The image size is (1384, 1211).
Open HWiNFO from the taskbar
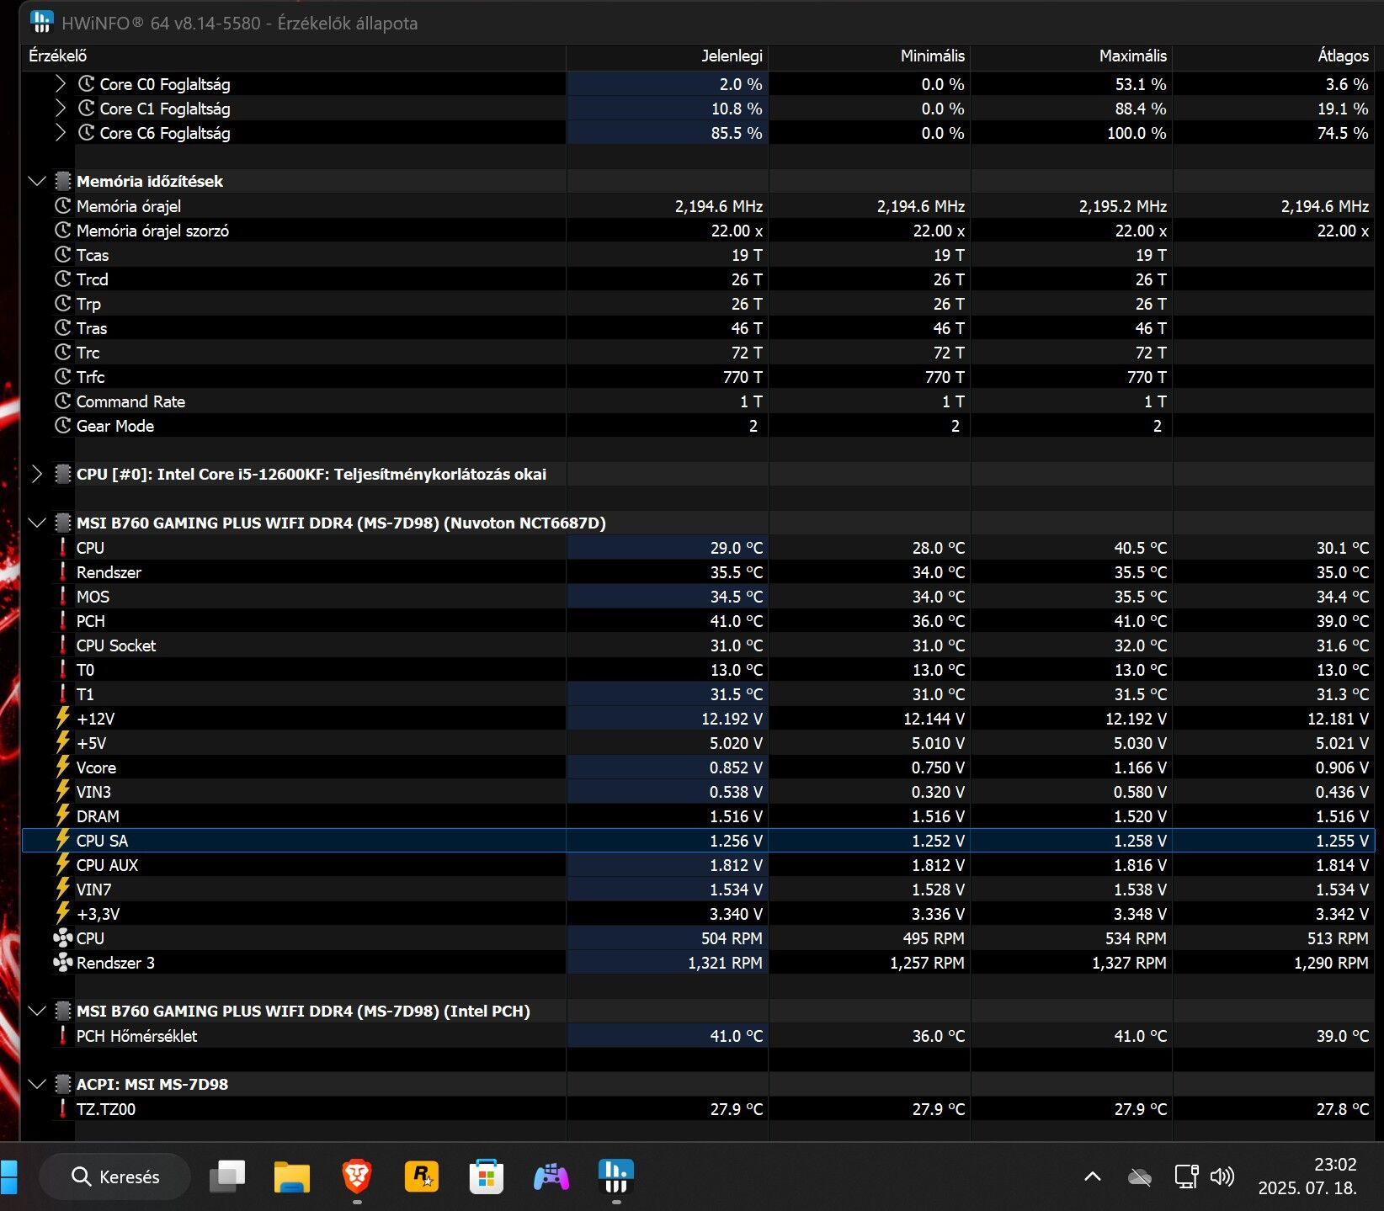[x=616, y=1176]
